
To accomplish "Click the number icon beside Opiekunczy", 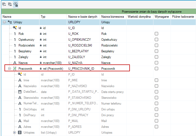I will tap(15, 40).
